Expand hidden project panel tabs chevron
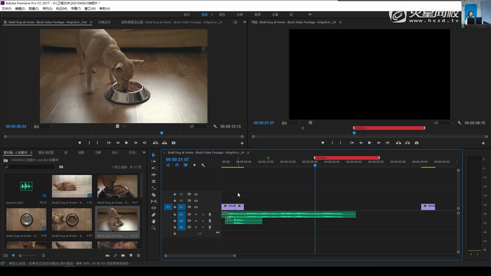The image size is (491, 276). click(145, 153)
